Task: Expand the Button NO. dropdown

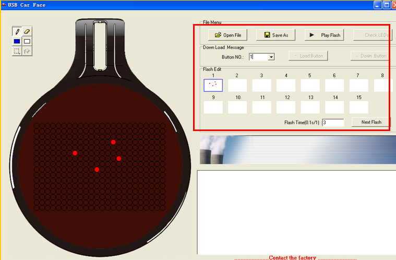Action: click(271, 56)
